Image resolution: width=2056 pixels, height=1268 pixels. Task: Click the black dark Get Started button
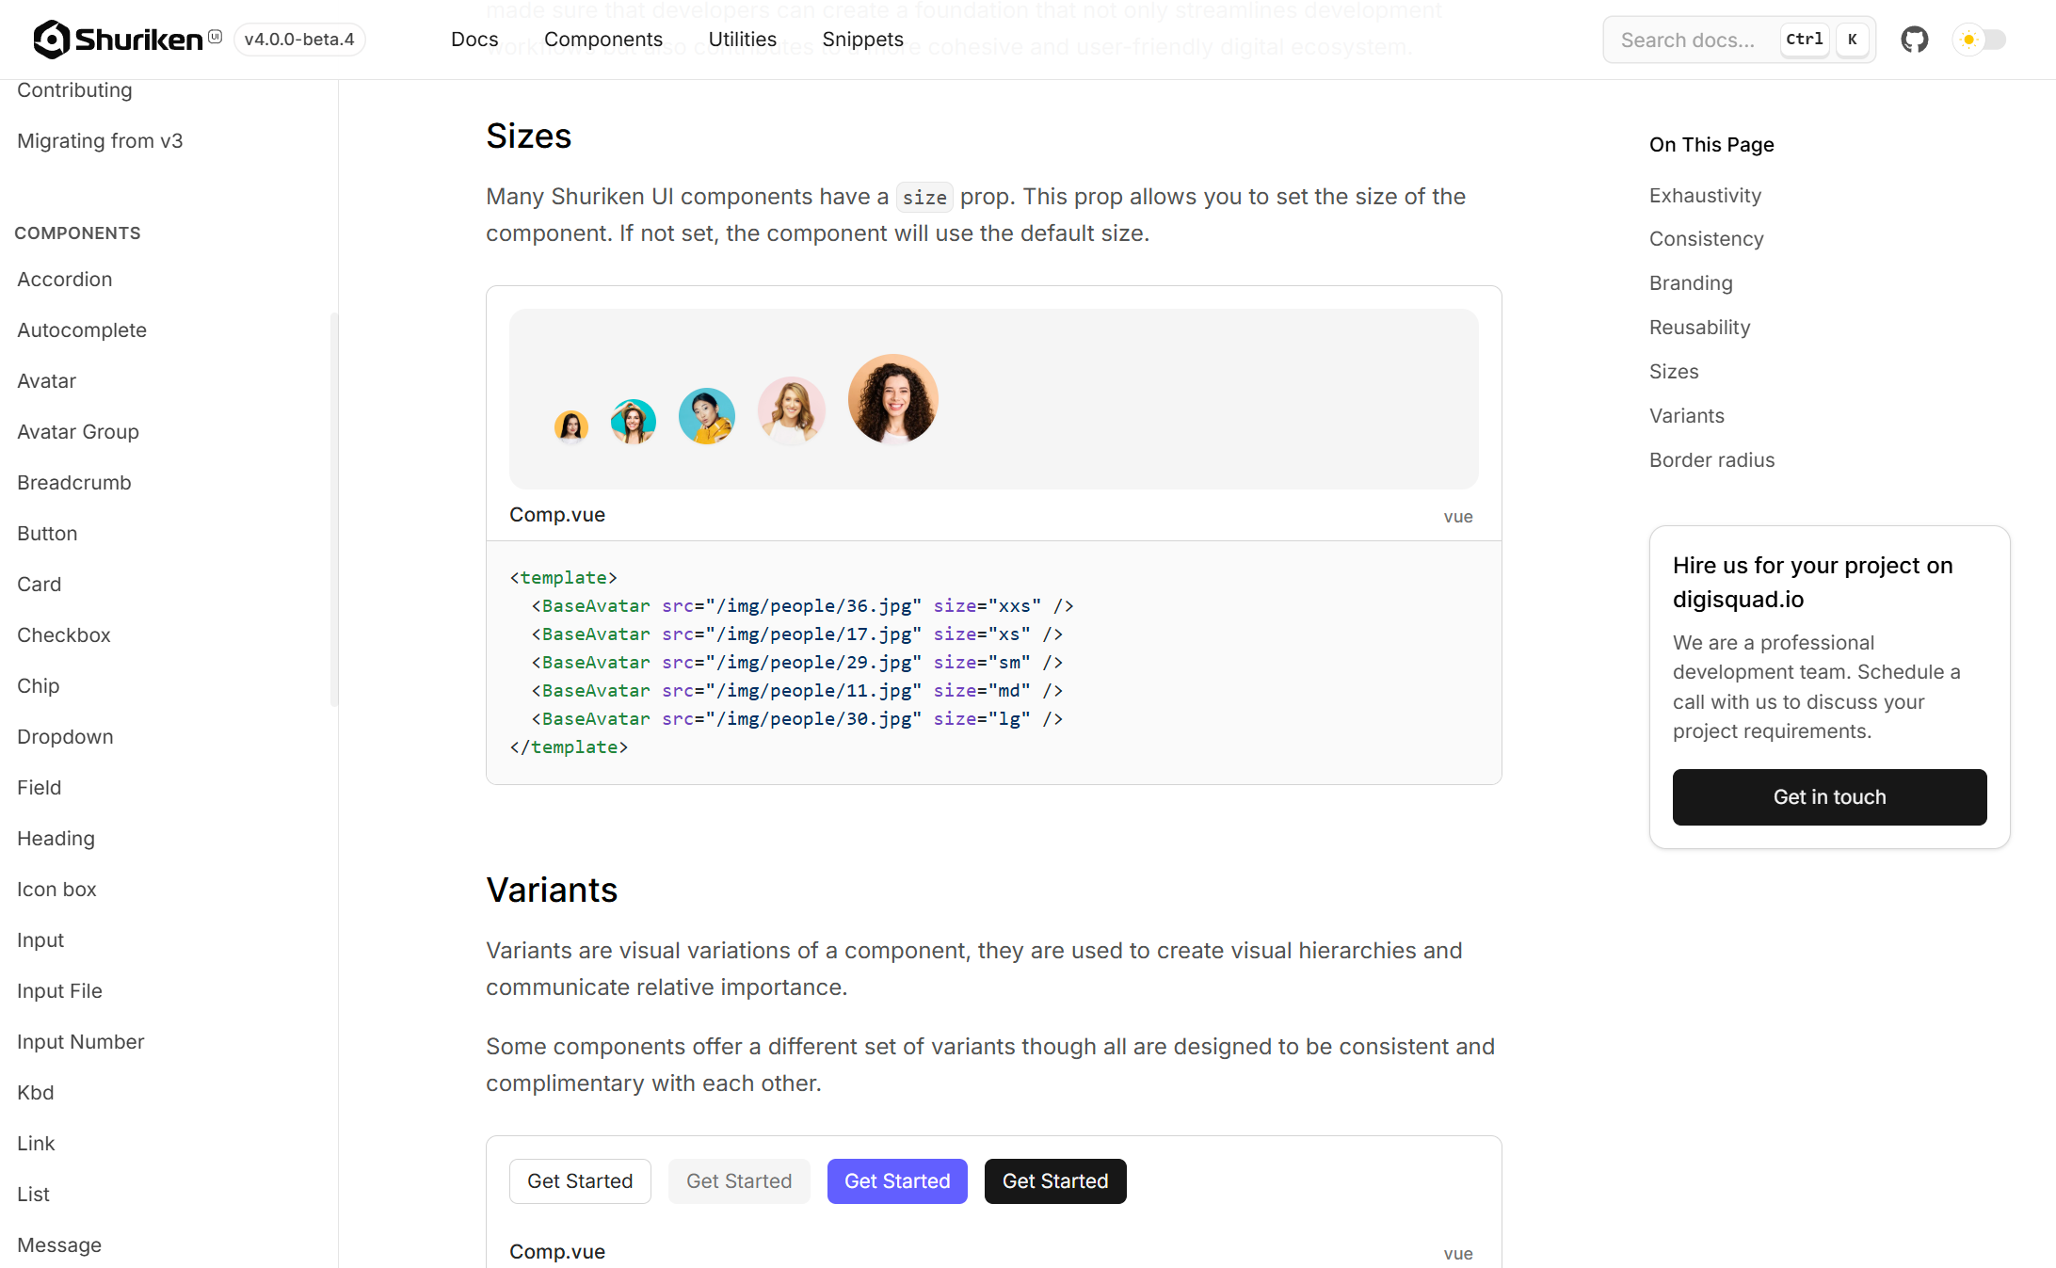pyautogui.click(x=1055, y=1181)
